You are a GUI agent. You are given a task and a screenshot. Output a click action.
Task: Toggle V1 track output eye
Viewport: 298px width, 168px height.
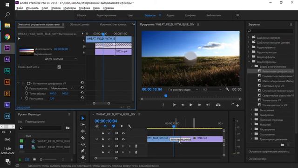123,139
